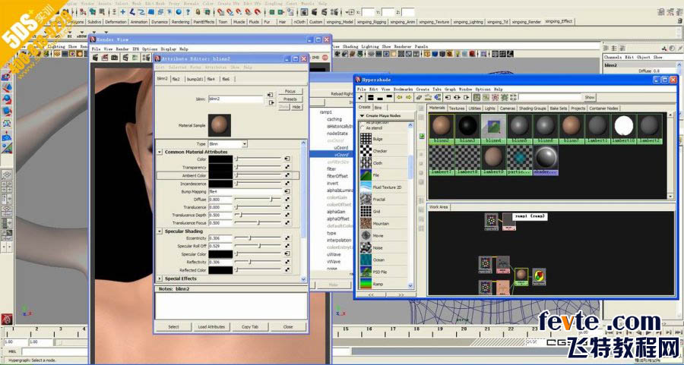Click the Checker texture node icon
This screenshot has width=684, height=365.
pyautogui.click(x=366, y=151)
